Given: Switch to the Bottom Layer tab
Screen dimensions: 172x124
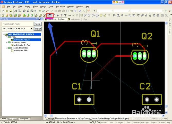Looking at the screenshot, I should (x=61, y=119).
